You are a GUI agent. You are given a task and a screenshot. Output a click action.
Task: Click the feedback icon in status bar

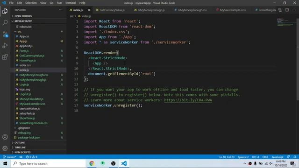point(288,157)
